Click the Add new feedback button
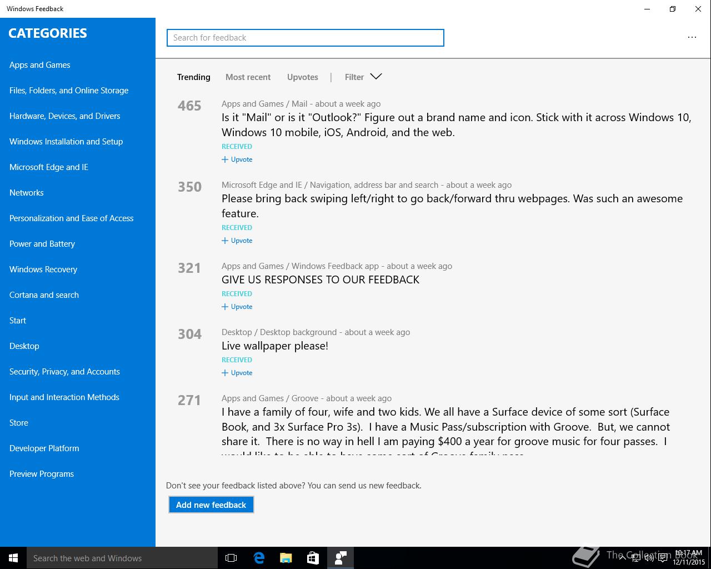This screenshot has height=569, width=711. point(211,505)
